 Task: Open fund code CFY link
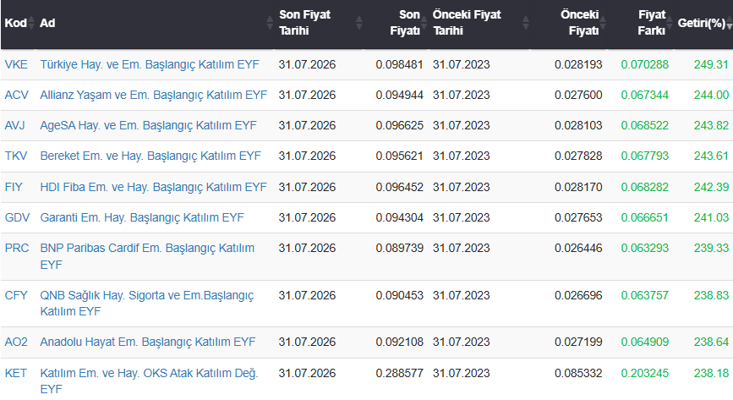pos(16,295)
